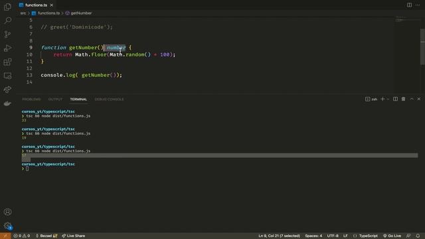The width and height of the screenshot is (425, 239).
Task: Open the Accounts menu
Action: coord(7,212)
